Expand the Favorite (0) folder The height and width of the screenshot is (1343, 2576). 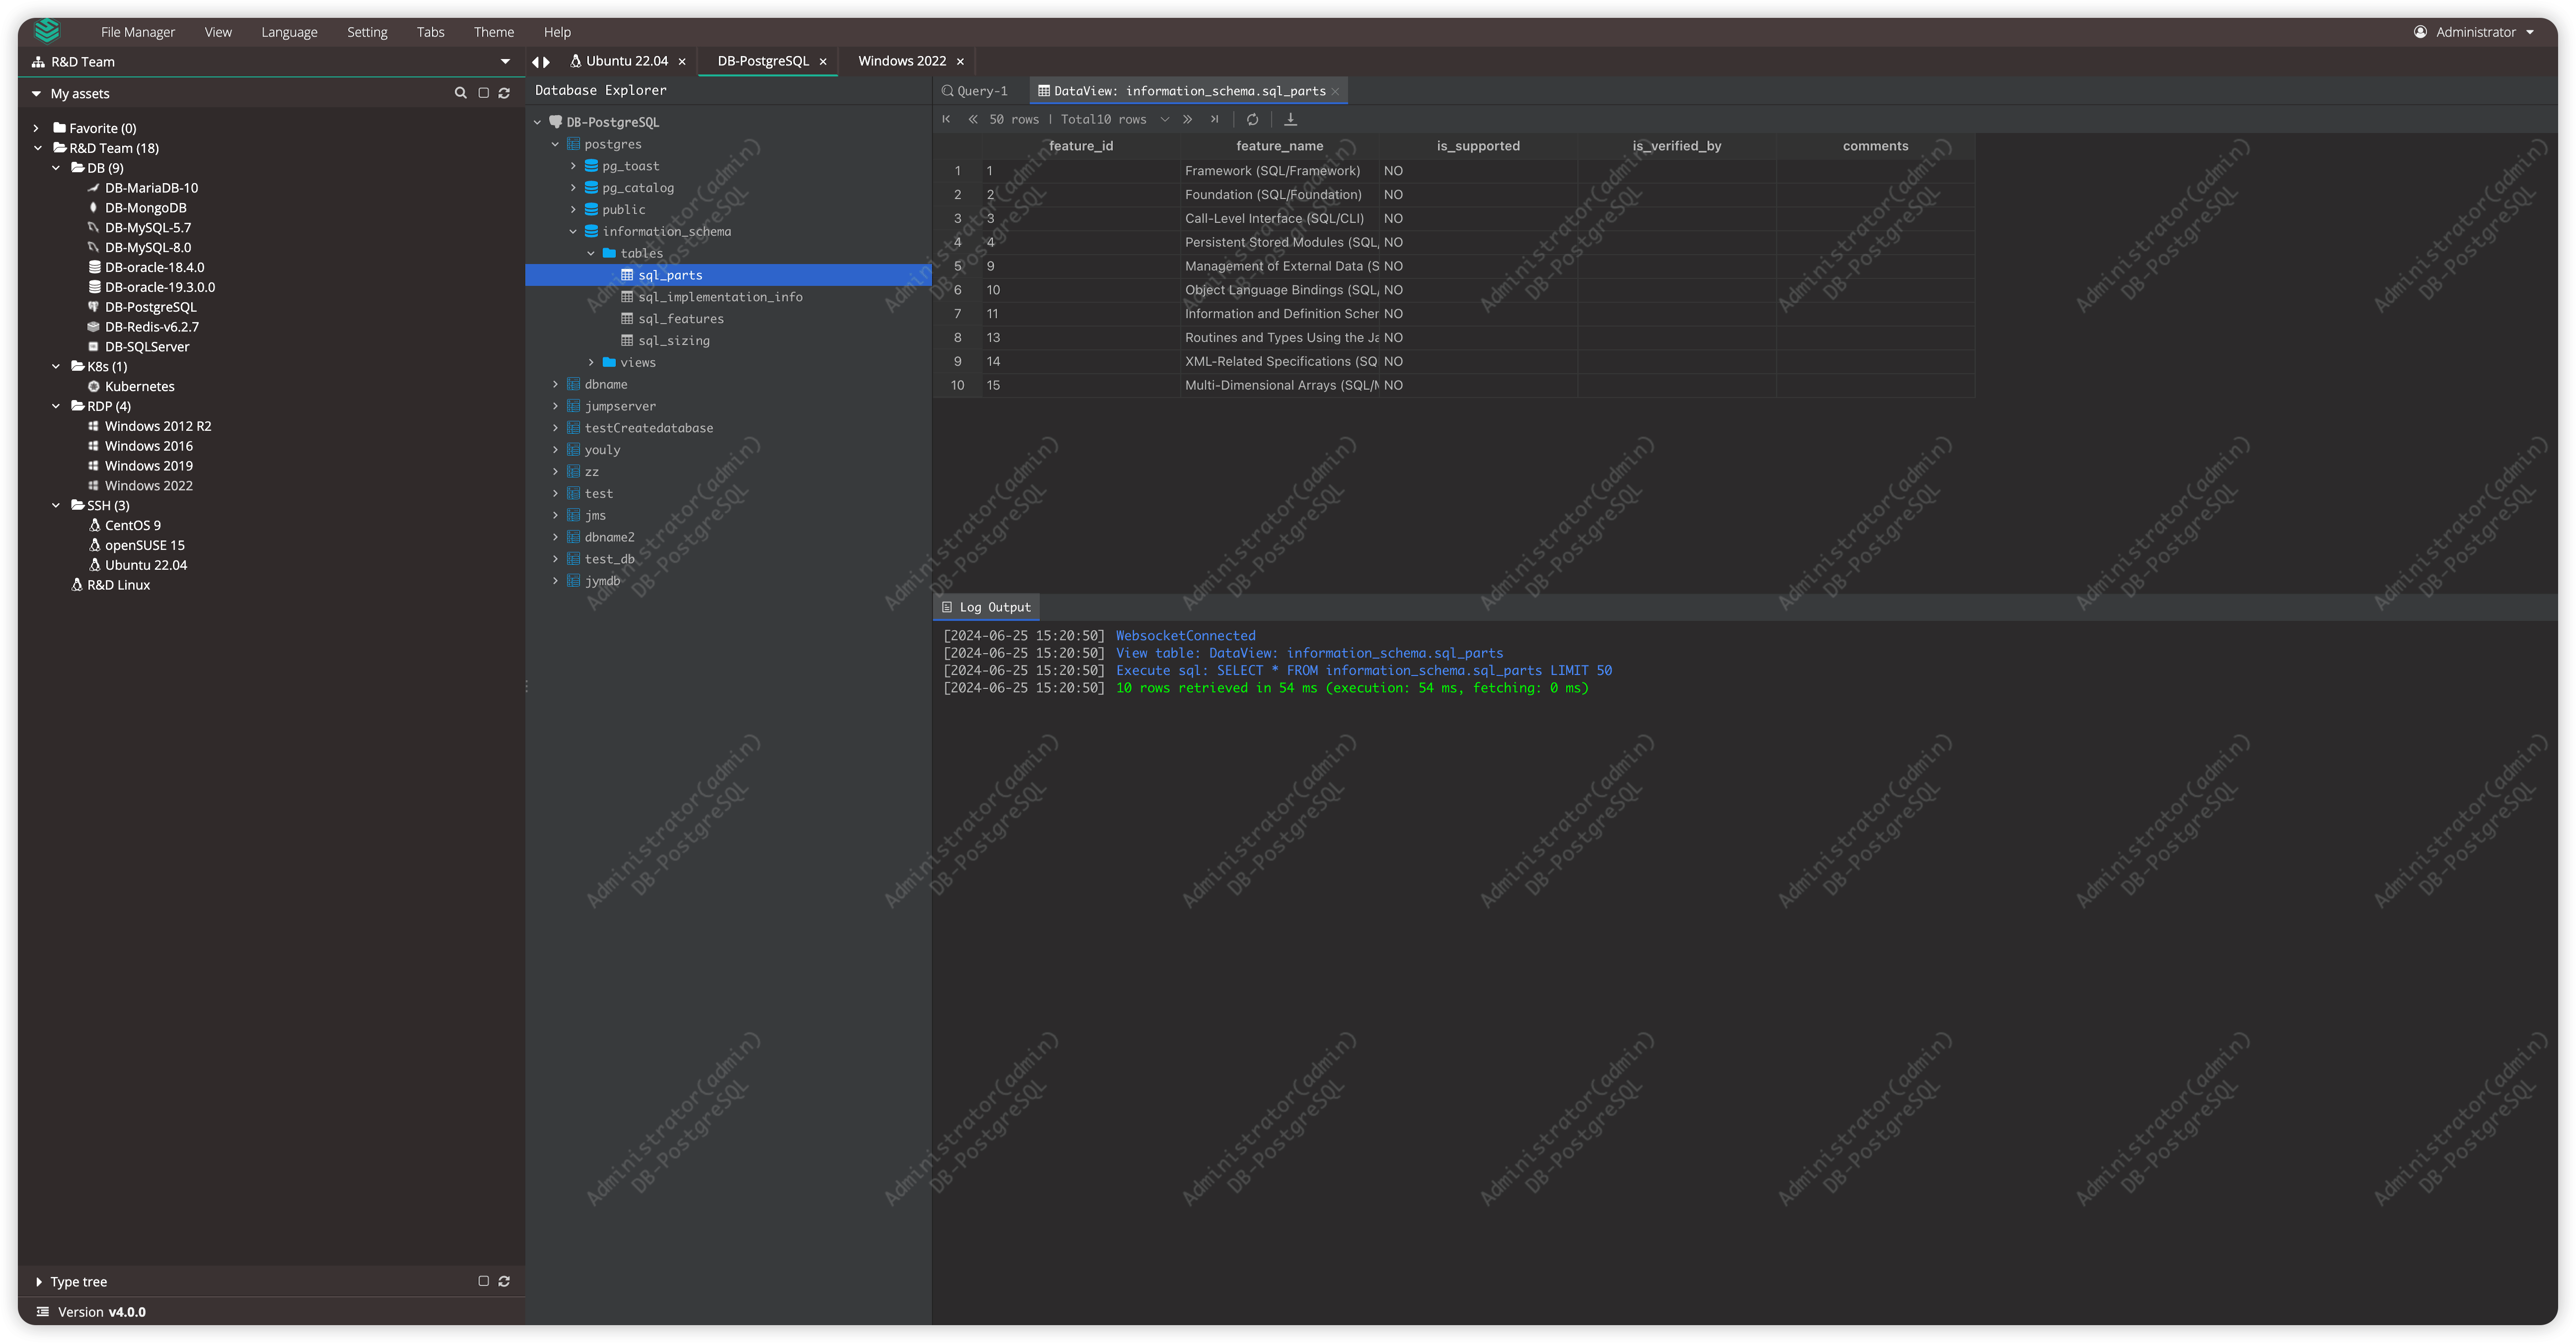[x=36, y=128]
